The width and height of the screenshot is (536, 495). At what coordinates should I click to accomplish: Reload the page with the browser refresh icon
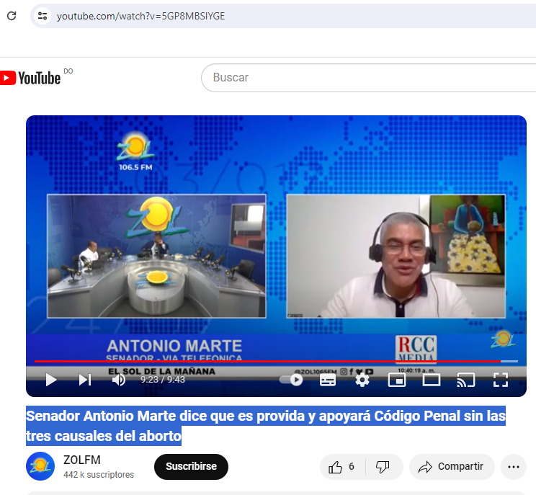point(12,16)
